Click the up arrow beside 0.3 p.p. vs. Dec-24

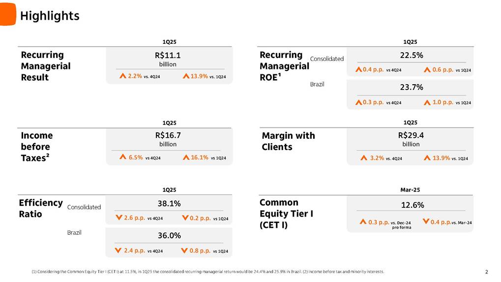click(363, 222)
